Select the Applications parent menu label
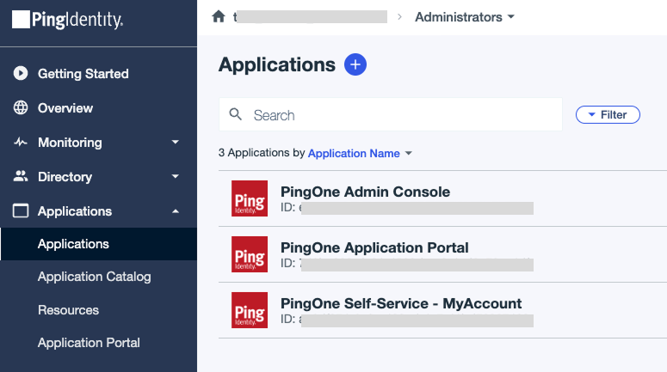 75,211
